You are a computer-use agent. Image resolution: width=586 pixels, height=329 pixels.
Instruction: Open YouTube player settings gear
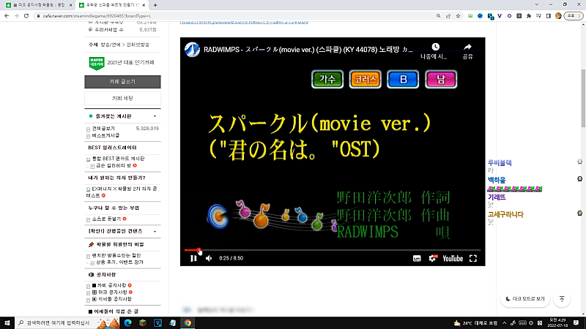point(433,258)
